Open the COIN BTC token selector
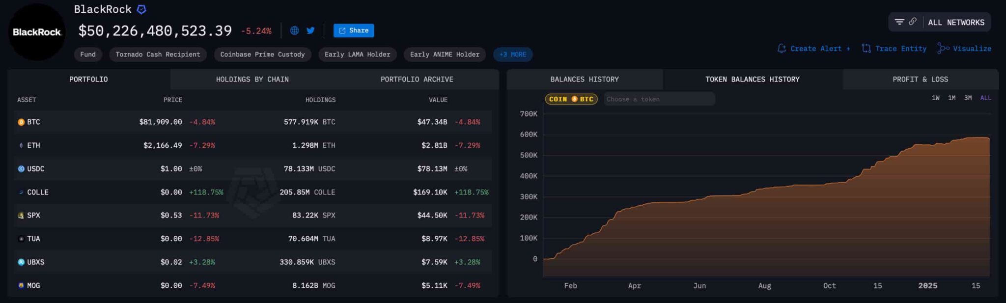1006x303 pixels. click(x=571, y=99)
